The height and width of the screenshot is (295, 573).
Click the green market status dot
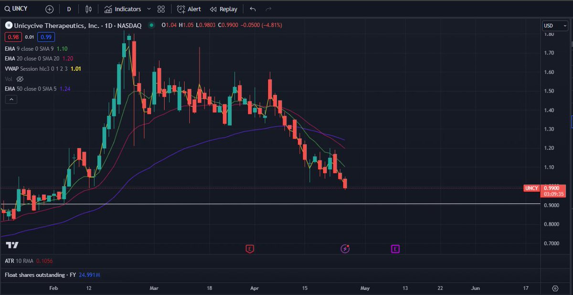click(x=151, y=25)
